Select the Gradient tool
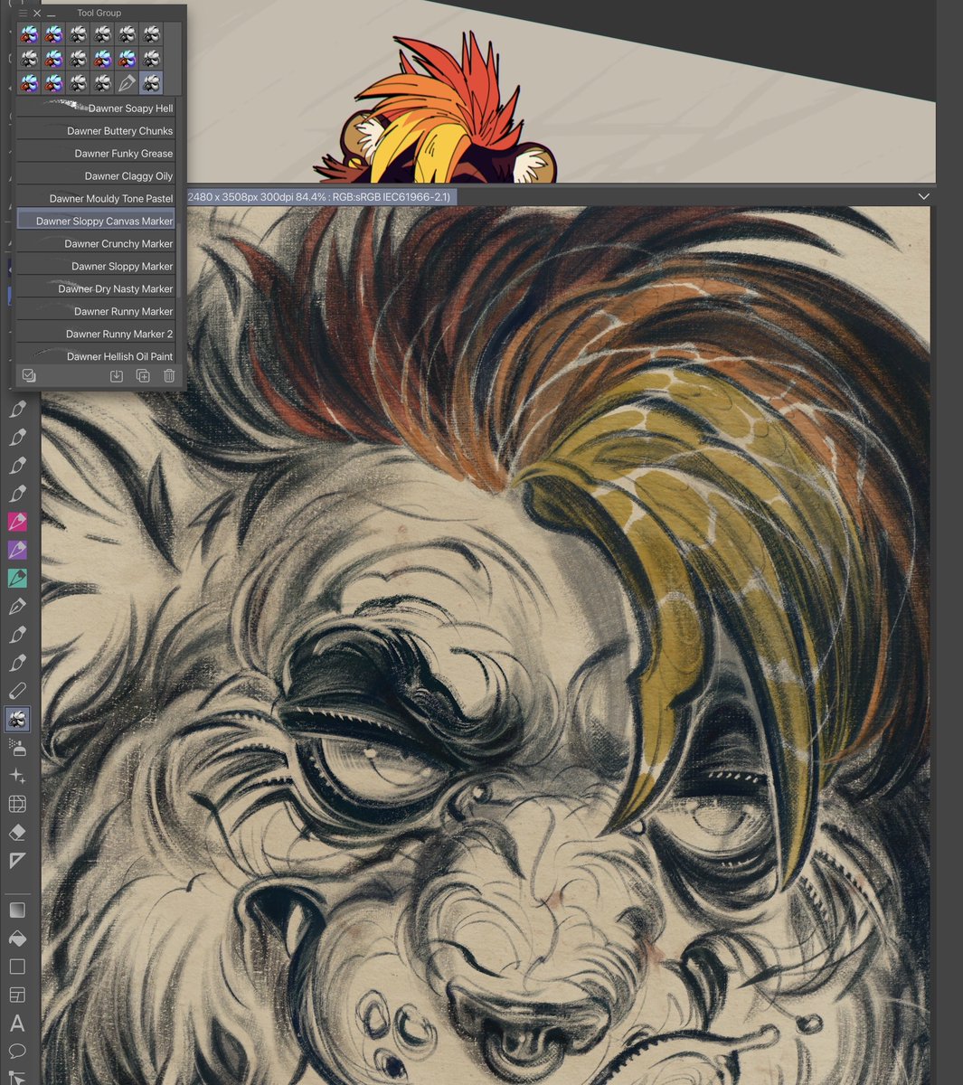The image size is (963, 1085). pyautogui.click(x=17, y=910)
